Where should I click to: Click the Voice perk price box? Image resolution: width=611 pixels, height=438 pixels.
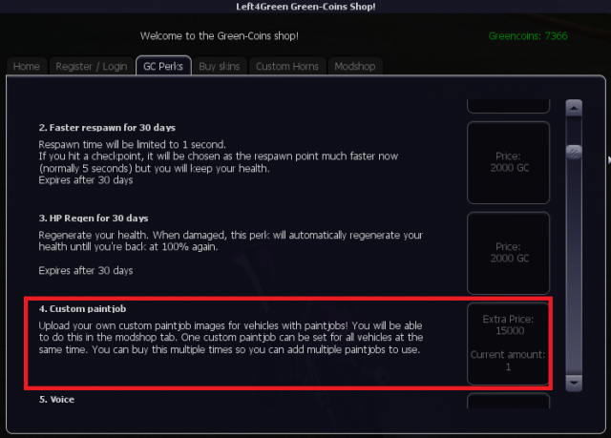pos(509,401)
